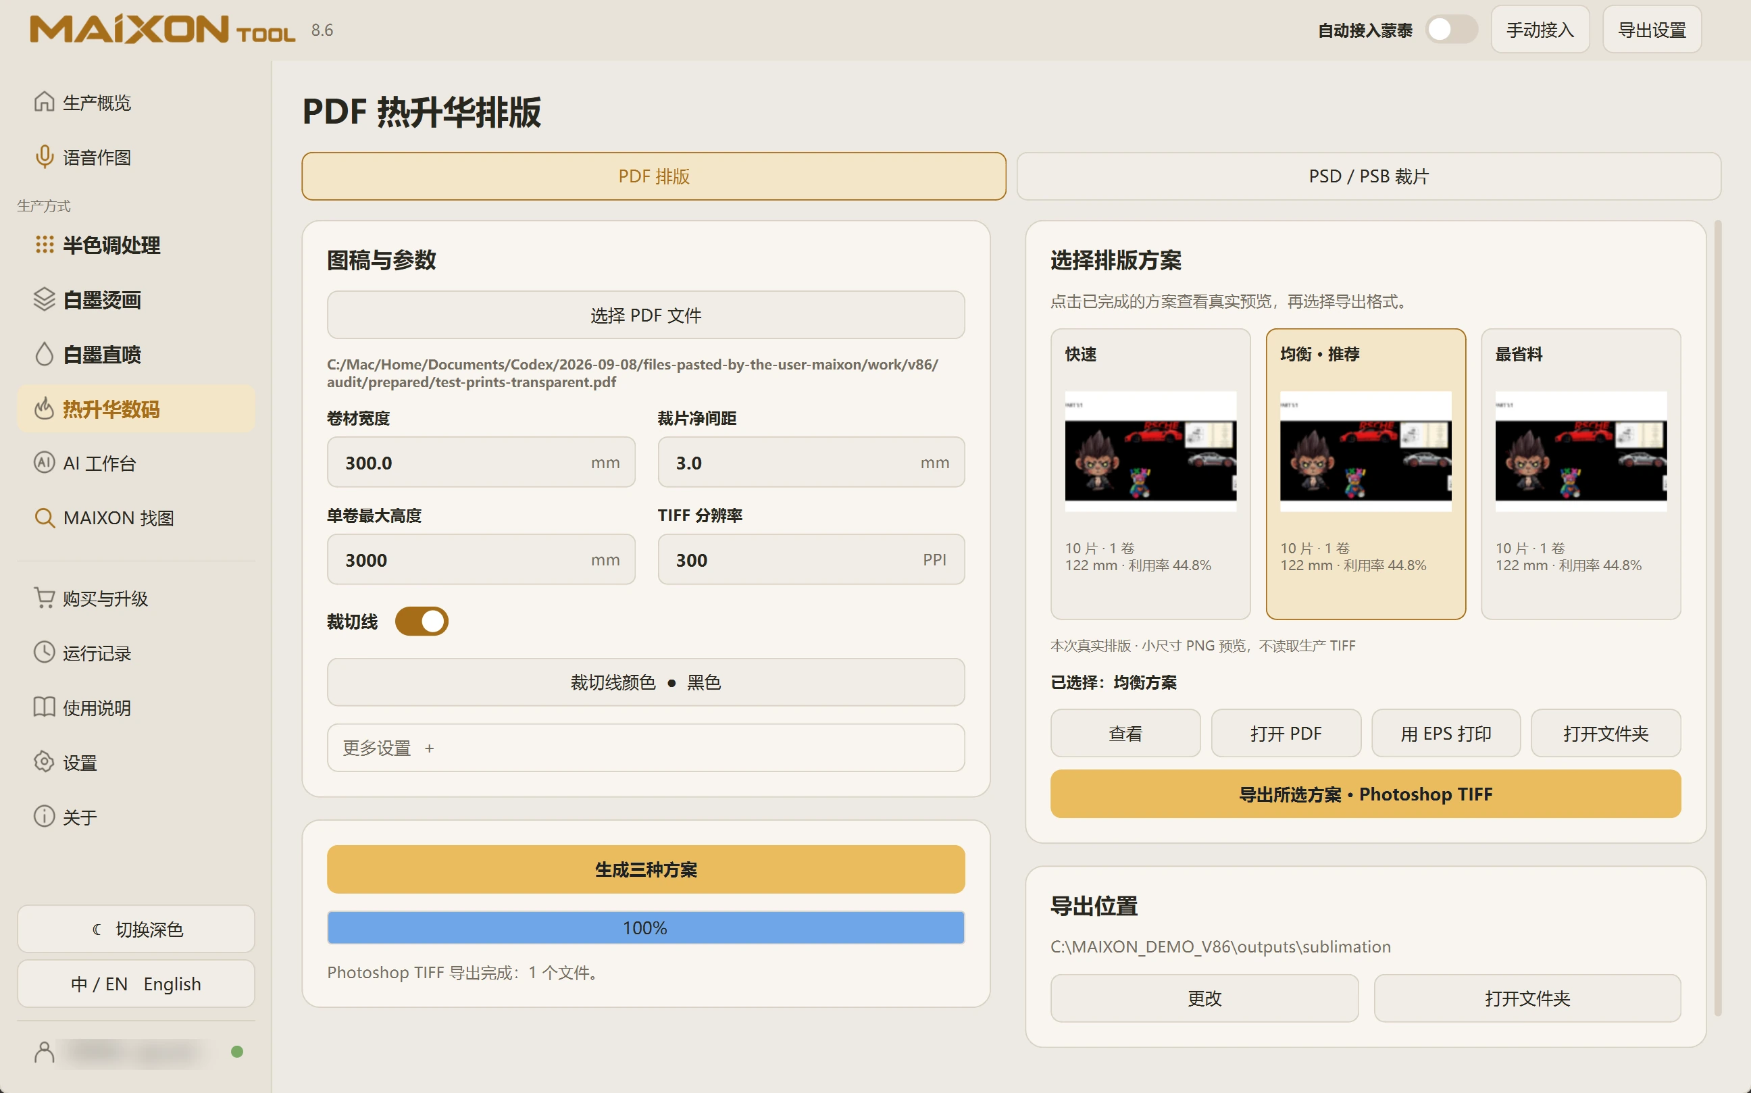Switch language with 中 / EN English
1751x1093 pixels.
click(136, 984)
